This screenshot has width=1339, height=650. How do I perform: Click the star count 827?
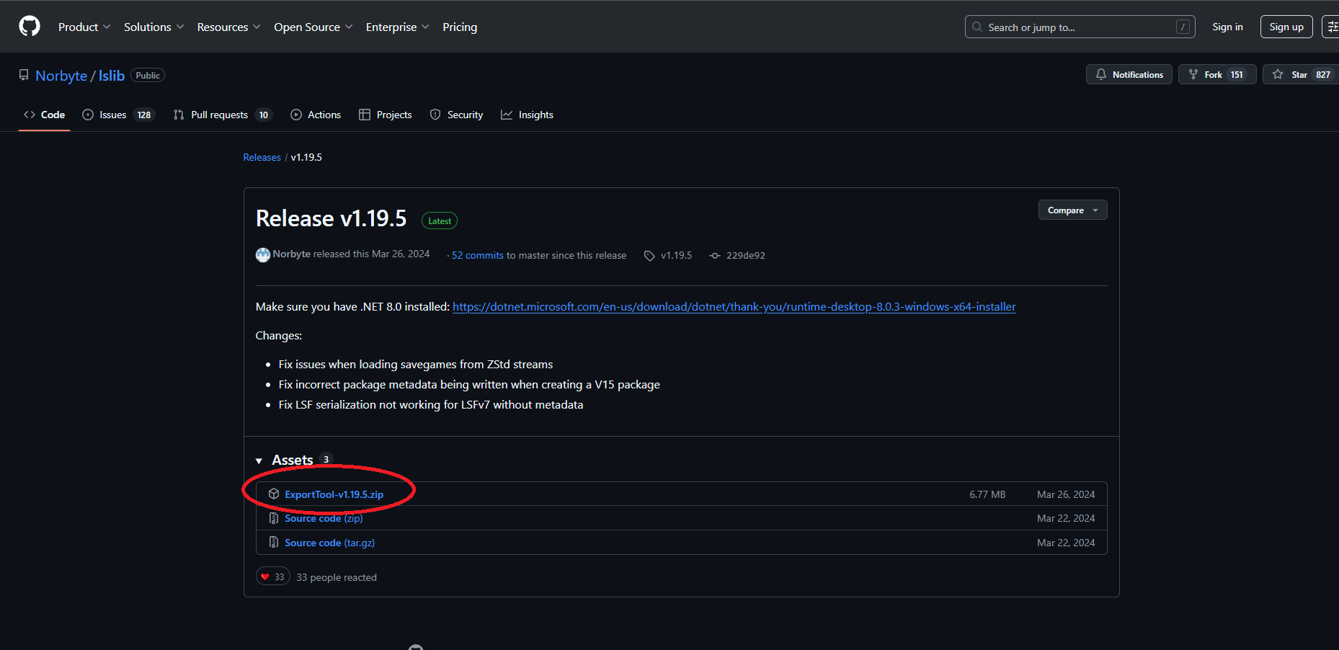1323,74
